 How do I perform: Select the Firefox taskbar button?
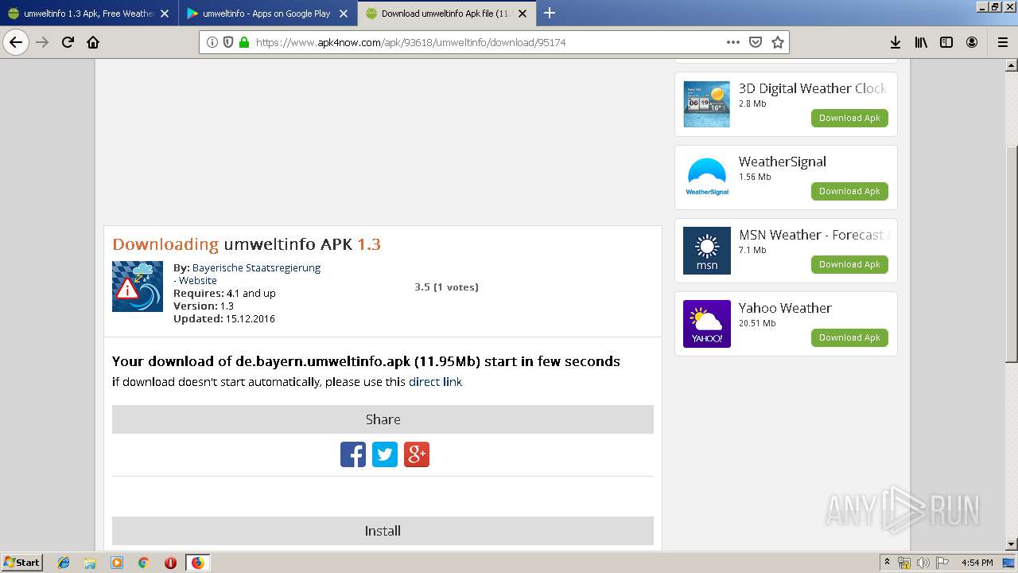[197, 563]
